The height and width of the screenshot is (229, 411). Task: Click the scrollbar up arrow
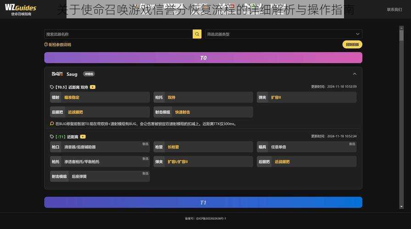click(x=401, y=27)
